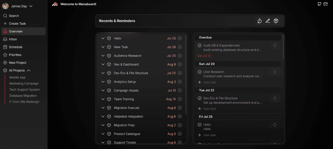
Task: Click the Aug 10 date on Team Training
Action: [171, 99]
